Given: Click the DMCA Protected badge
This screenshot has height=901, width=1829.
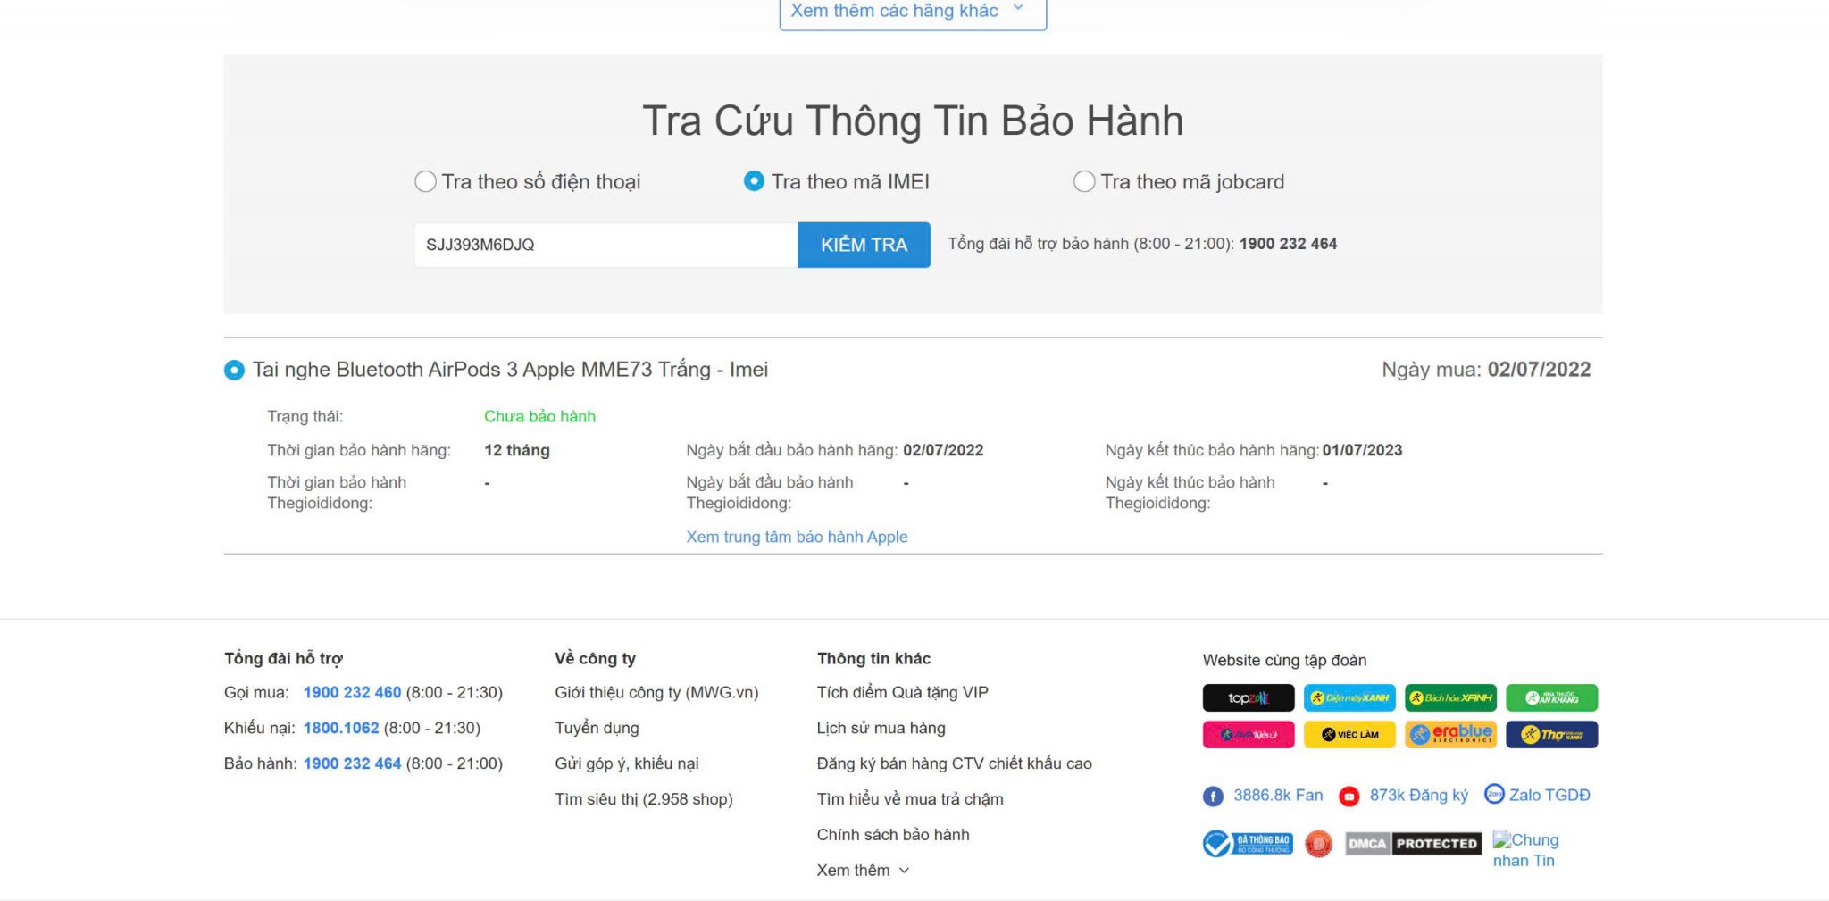Looking at the screenshot, I should [x=1413, y=843].
